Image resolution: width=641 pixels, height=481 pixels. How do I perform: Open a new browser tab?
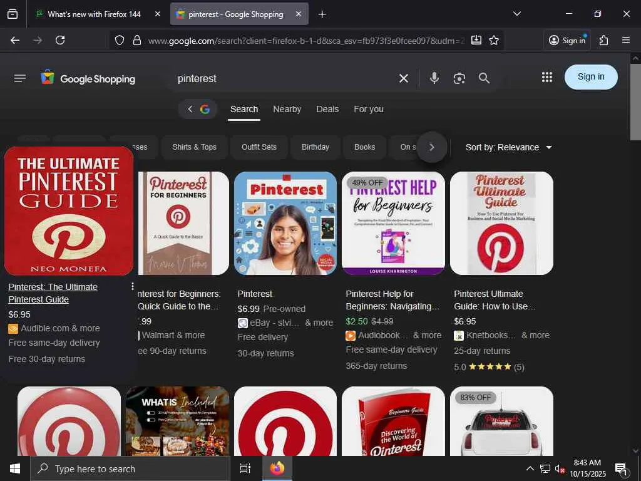322,14
